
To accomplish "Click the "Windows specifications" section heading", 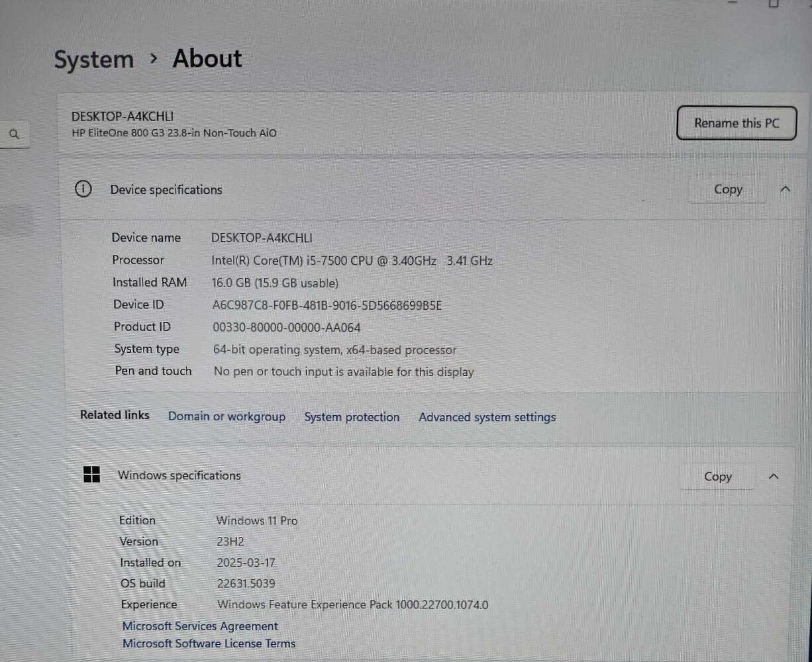I will pyautogui.click(x=179, y=475).
